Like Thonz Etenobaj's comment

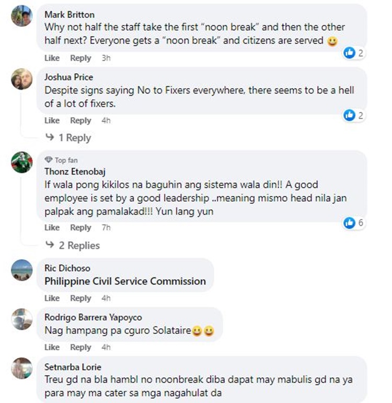coord(52,228)
